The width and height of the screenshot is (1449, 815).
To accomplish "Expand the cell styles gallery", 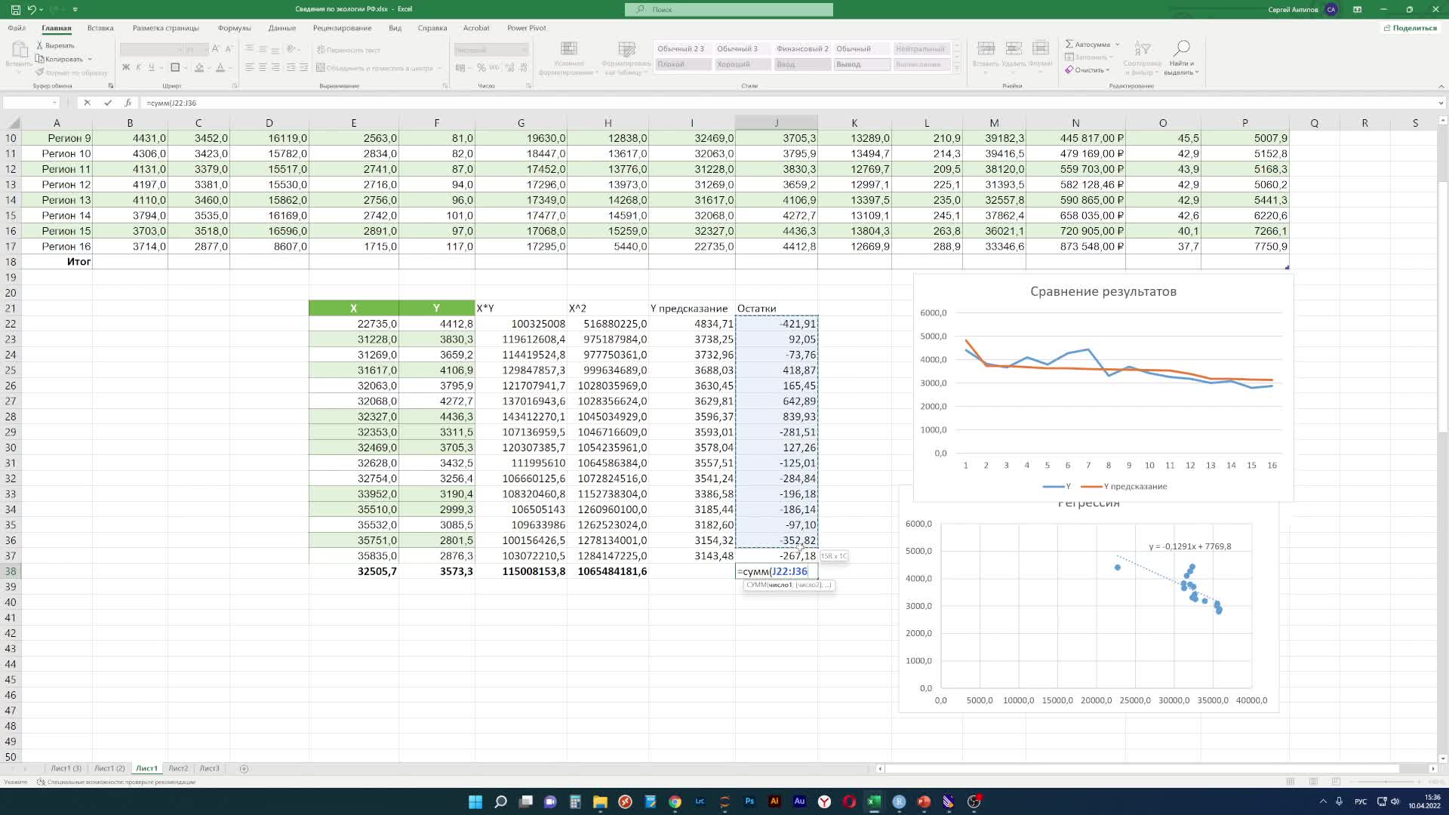I will [x=957, y=68].
